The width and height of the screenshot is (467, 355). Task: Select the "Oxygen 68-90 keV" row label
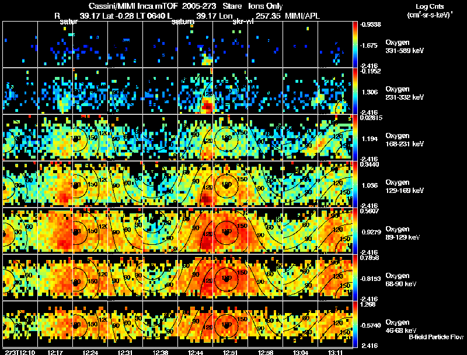click(x=401, y=280)
